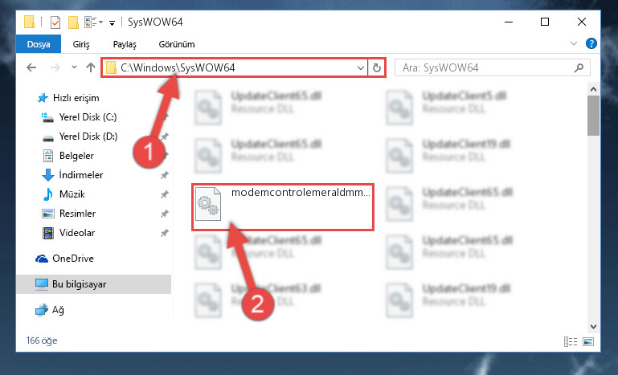Click the search magnifier icon
Screen dimensions: 618x375
click(x=579, y=67)
